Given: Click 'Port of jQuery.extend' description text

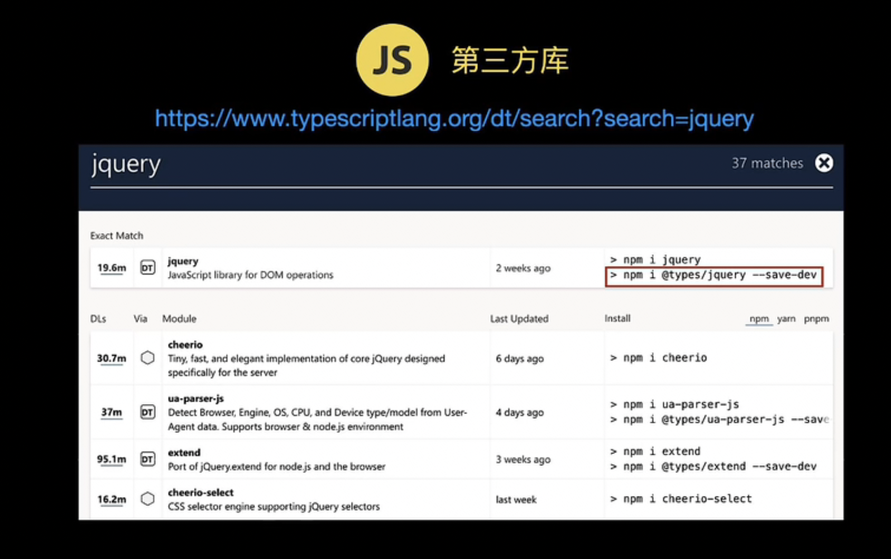Looking at the screenshot, I should click(x=277, y=466).
